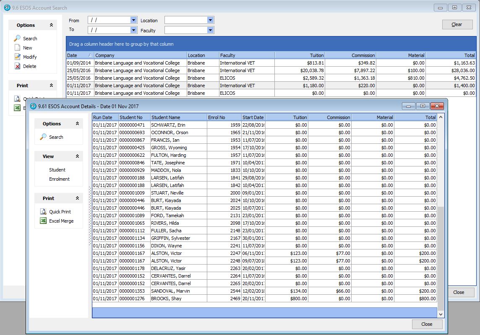The height and width of the screenshot is (335, 480).
Task: Click the Quick Print icon in details window
Action: pyautogui.click(x=43, y=212)
